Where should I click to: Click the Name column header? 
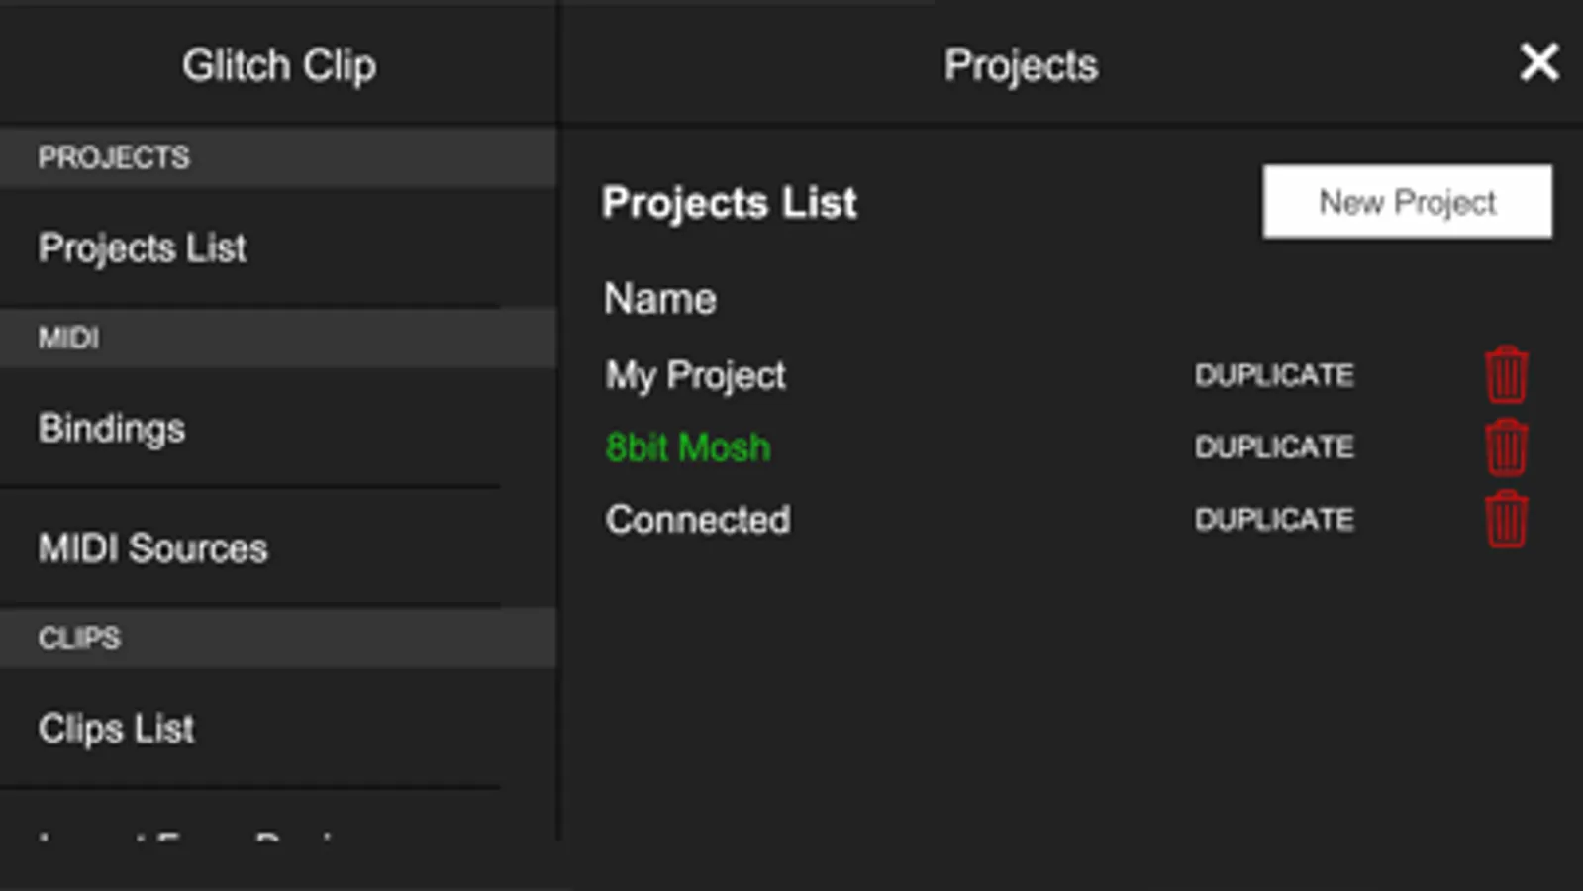[660, 299]
